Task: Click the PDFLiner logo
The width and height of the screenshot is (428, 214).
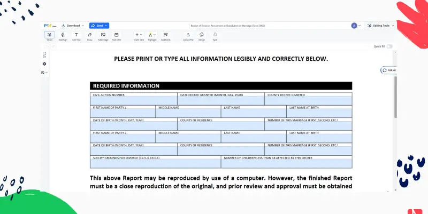Action: 50,26
